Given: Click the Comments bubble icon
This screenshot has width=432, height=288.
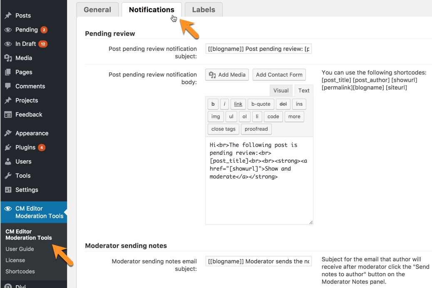Looking at the screenshot, I should [8, 86].
